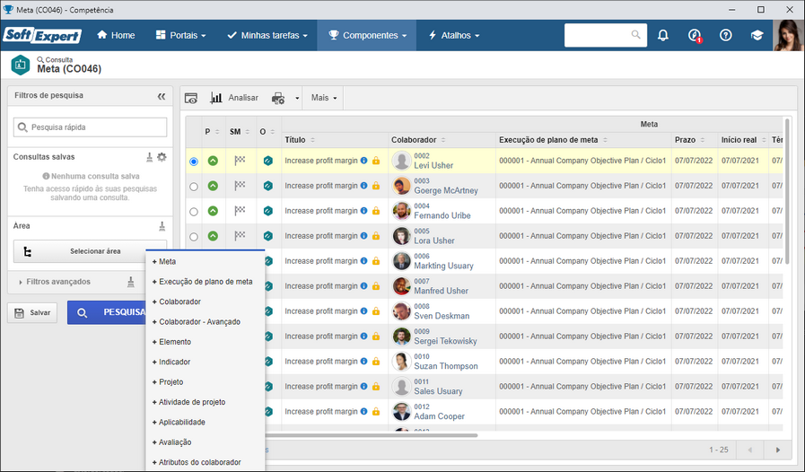This screenshot has height=472, width=805.
Task: Clear the Área filter with broom icon
Action: pyautogui.click(x=162, y=226)
